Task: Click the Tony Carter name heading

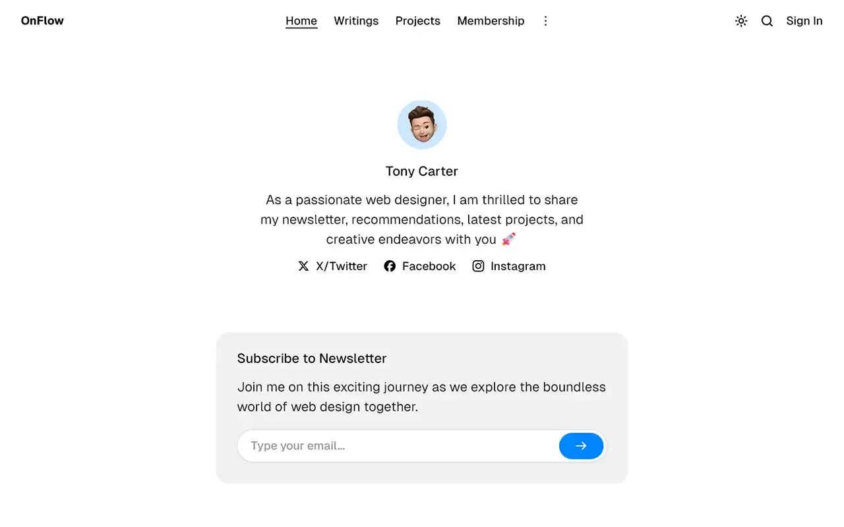Action: (422, 171)
